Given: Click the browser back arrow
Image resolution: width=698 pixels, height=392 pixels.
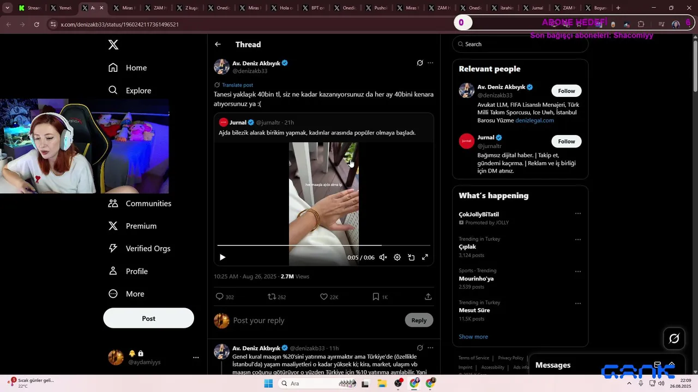Looking at the screenshot, I should (8, 24).
